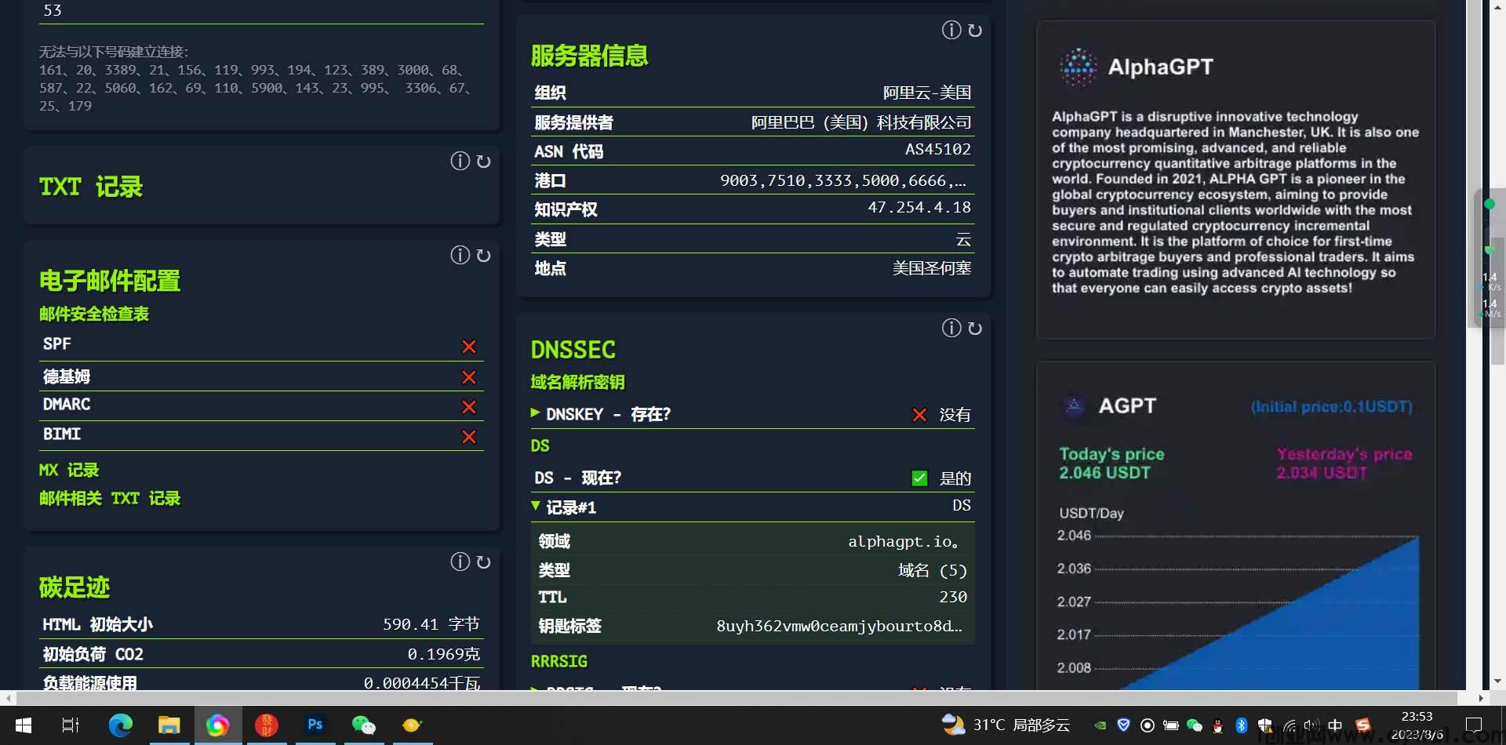Click the red X beside BIMI
The image size is (1506, 745).
tap(469, 437)
